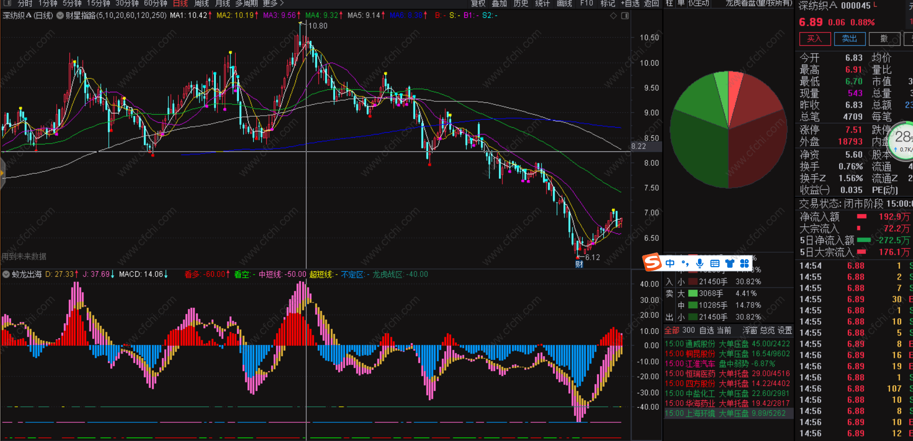Image resolution: width=913 pixels, height=441 pixels.
Task: Open alerts 设置 settings
Action: click(785, 330)
